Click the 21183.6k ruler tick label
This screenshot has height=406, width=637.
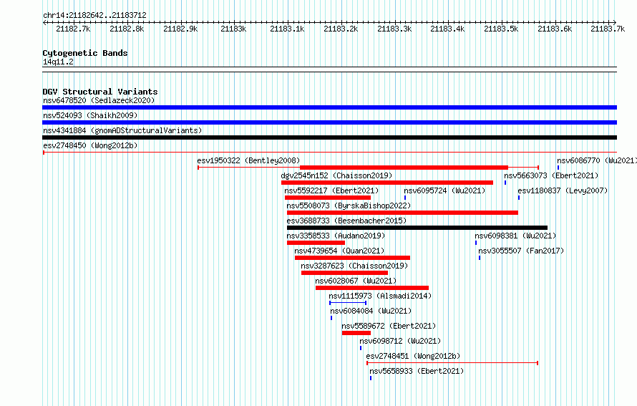(x=555, y=29)
